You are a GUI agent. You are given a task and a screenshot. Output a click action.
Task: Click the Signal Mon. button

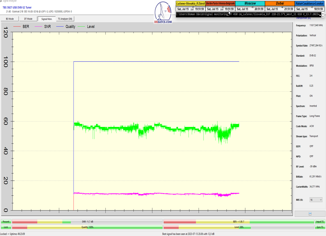point(47,19)
